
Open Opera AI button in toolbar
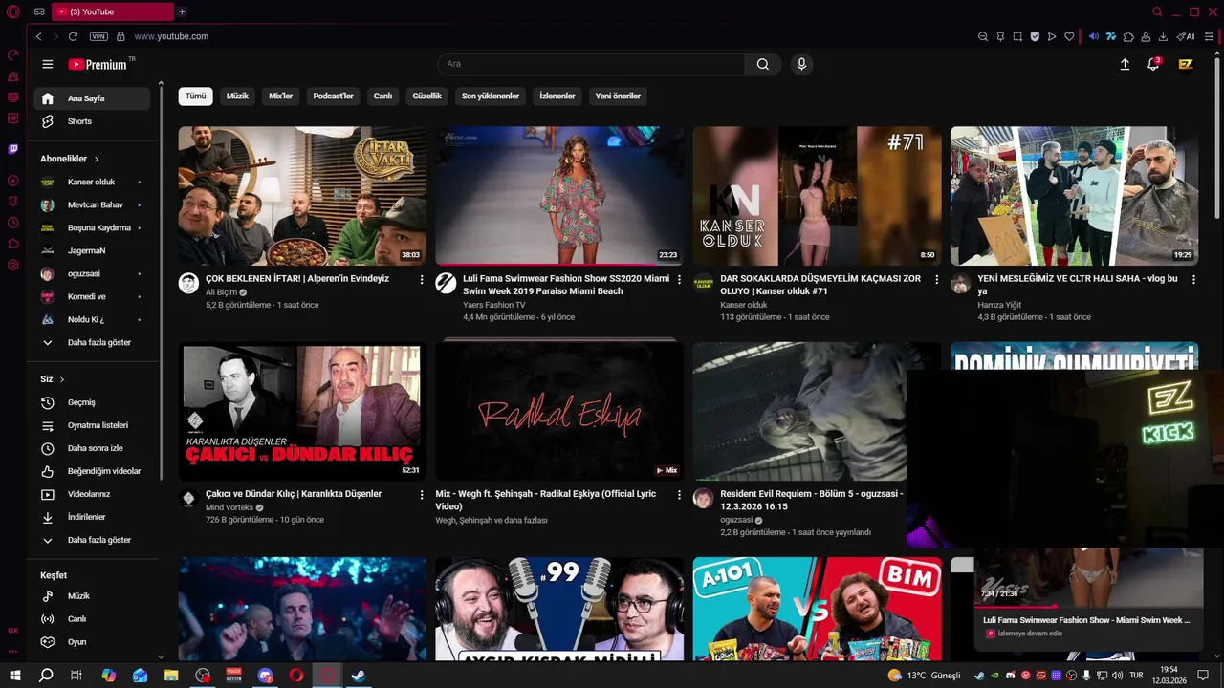(1186, 36)
